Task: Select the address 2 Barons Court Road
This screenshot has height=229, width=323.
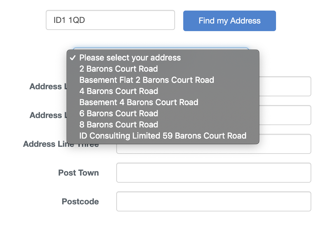Action: click(x=118, y=69)
